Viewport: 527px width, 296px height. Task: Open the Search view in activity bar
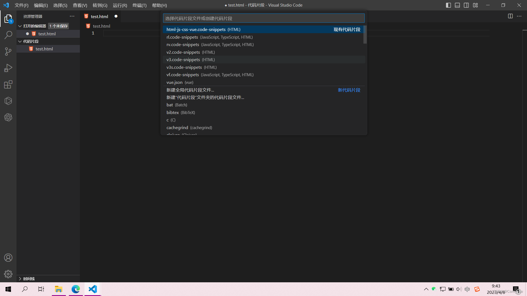tap(8, 35)
